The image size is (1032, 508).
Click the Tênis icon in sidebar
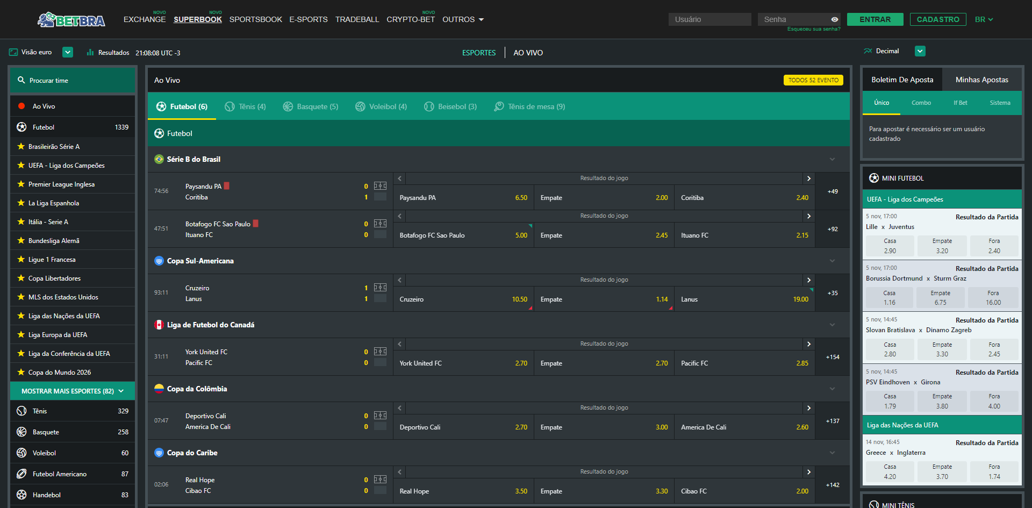coord(21,411)
